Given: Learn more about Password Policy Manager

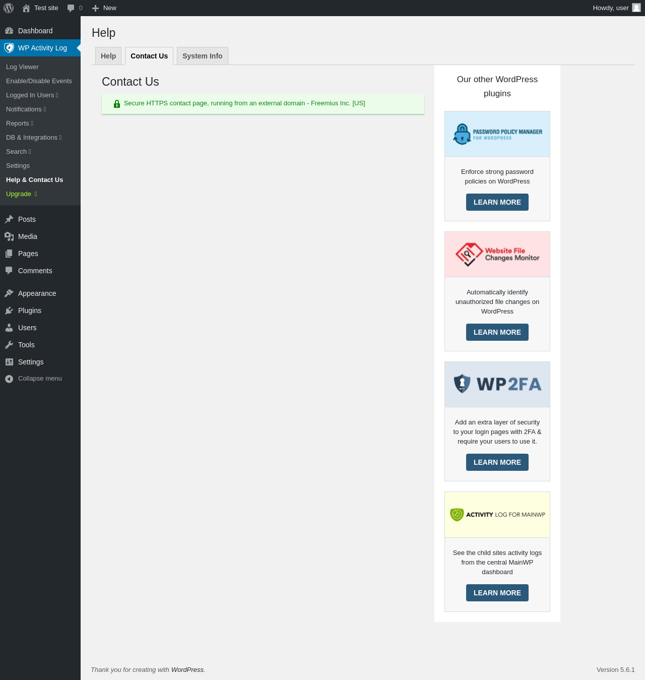Looking at the screenshot, I should tap(497, 202).
